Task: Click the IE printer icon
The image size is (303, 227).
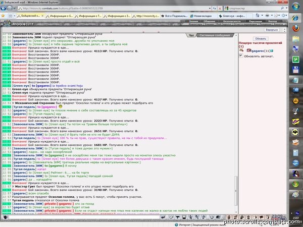Action: pyautogui.click(x=267, y=16)
